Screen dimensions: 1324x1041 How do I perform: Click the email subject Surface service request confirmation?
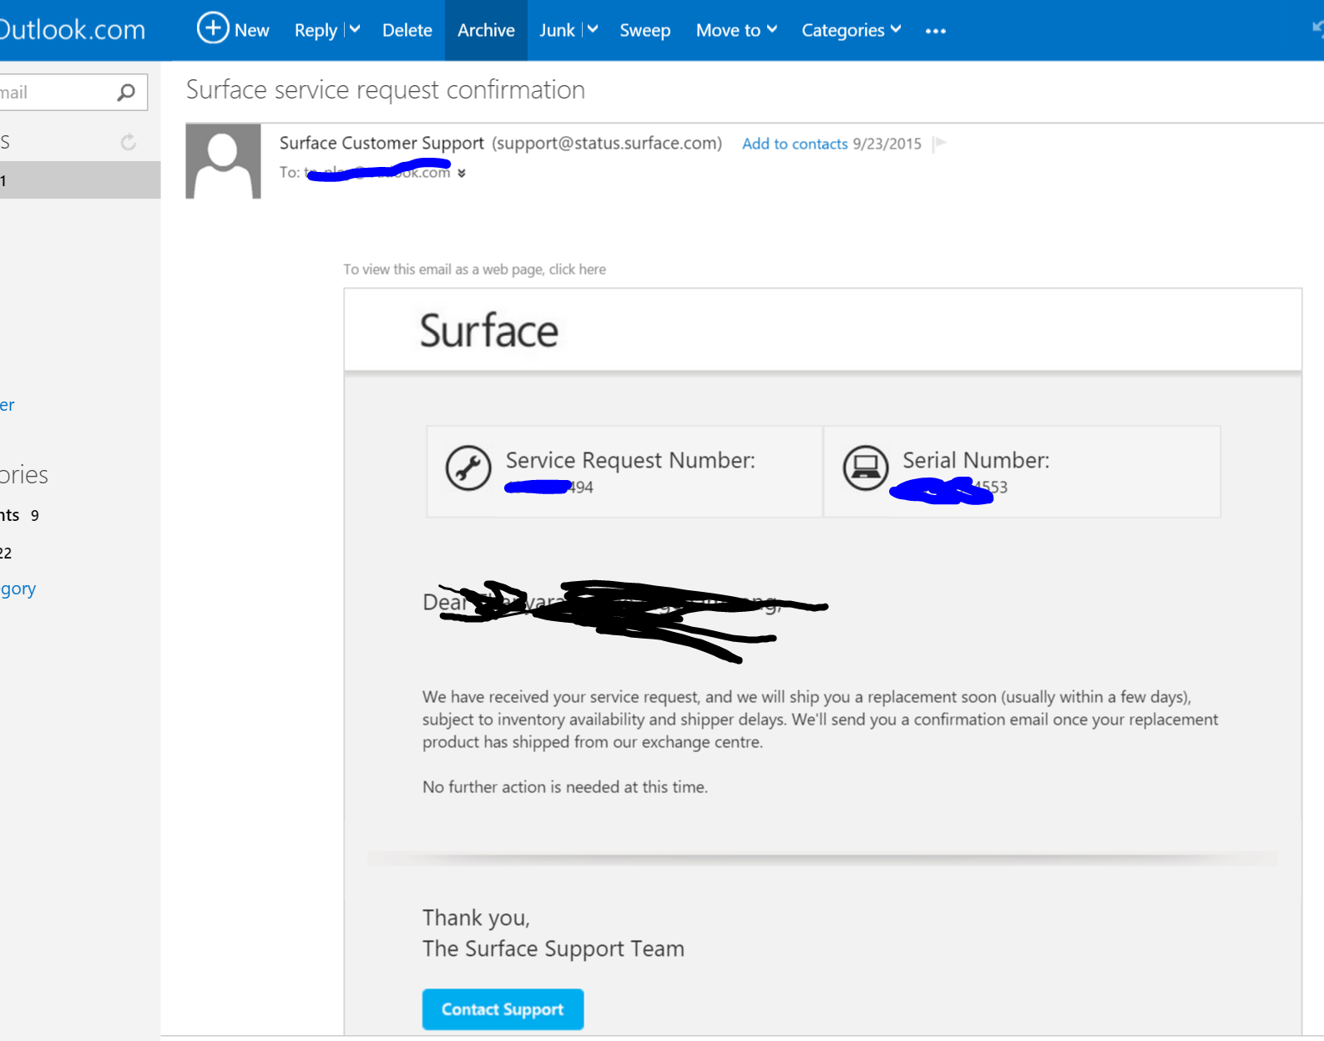(385, 89)
